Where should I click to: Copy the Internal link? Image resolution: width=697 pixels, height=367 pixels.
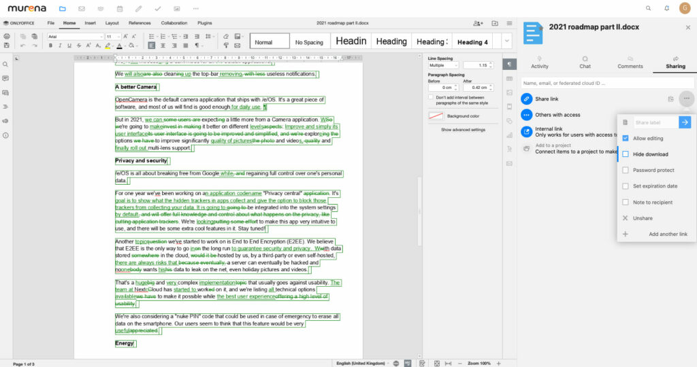(x=526, y=131)
